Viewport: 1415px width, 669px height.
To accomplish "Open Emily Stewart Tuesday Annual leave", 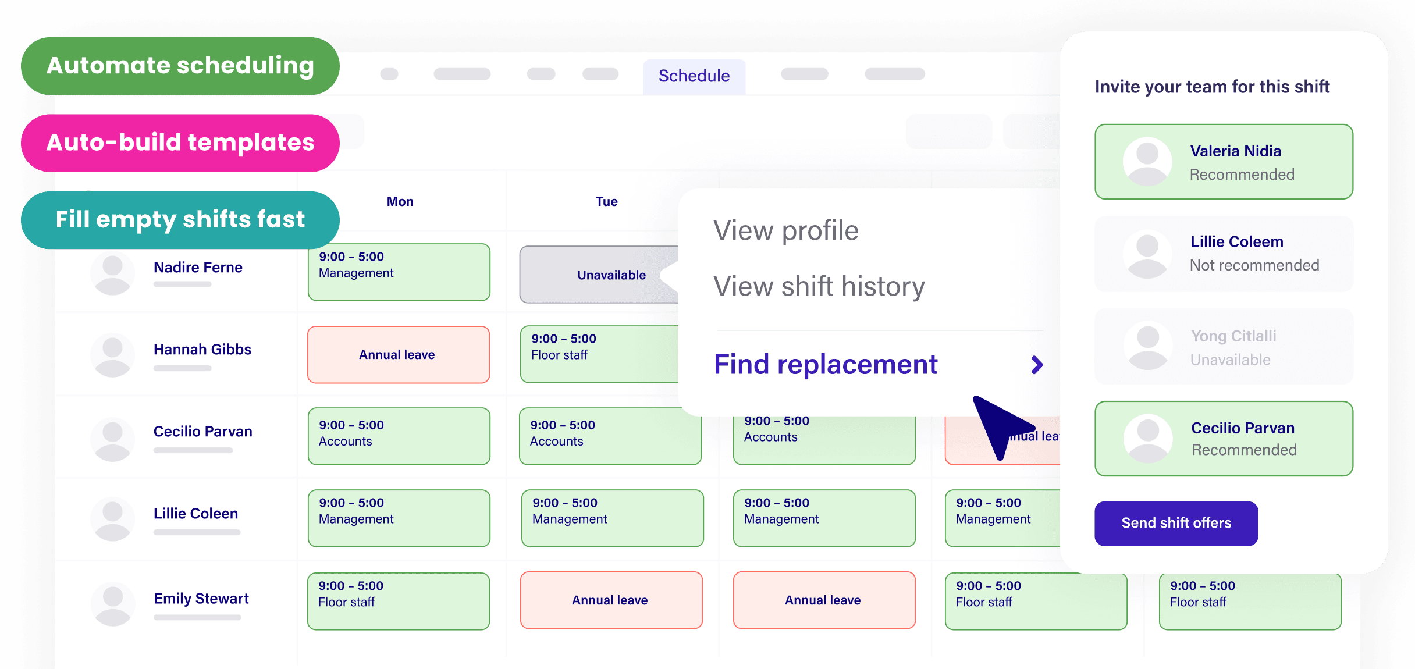I will 611,600.
